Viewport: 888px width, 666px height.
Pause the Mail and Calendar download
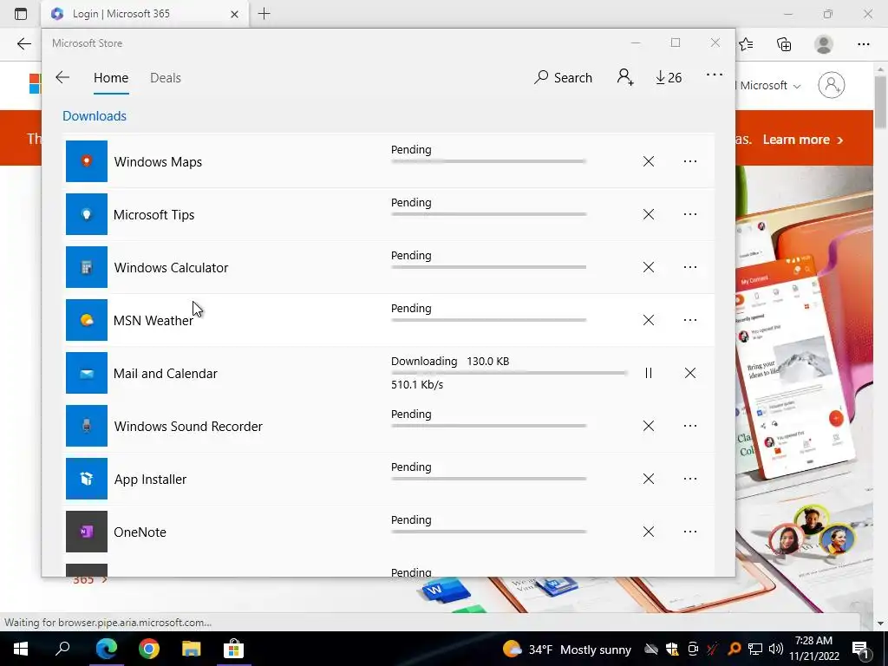pos(649,373)
